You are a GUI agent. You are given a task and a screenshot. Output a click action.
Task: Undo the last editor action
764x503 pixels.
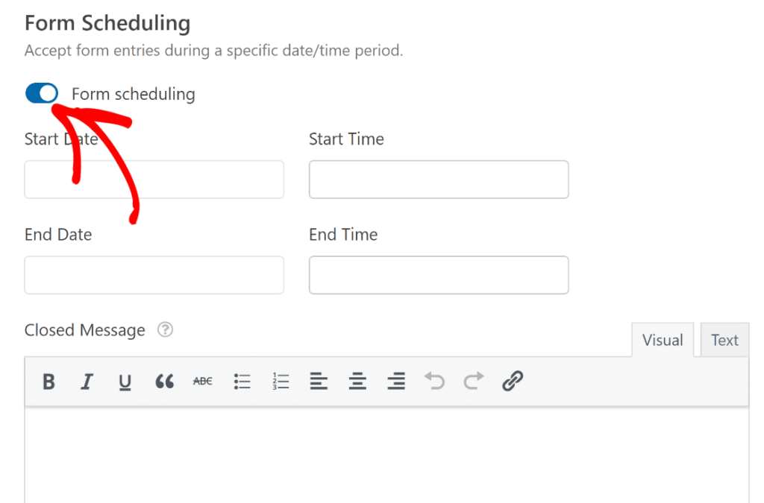pos(434,382)
